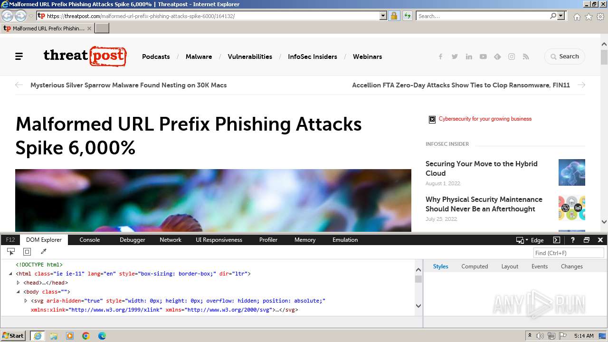Expand the head node in DOM tree
This screenshot has height=342, width=608.
coord(19,283)
